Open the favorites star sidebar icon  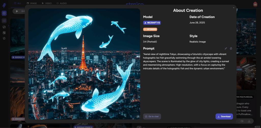click(x=4, y=38)
